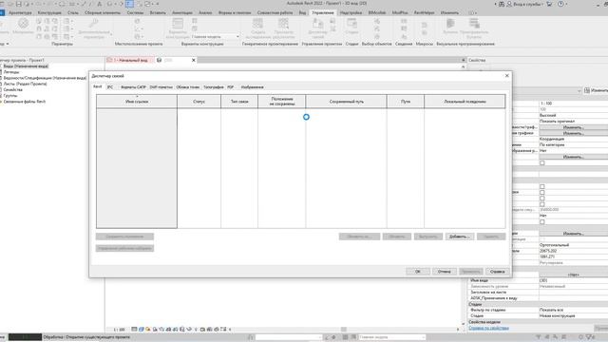Click the Sun Path icon in view control bar
The width and height of the screenshot is (608, 342).
tap(148, 330)
